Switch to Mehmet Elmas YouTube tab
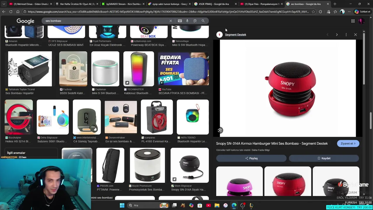 click(x=31, y=4)
